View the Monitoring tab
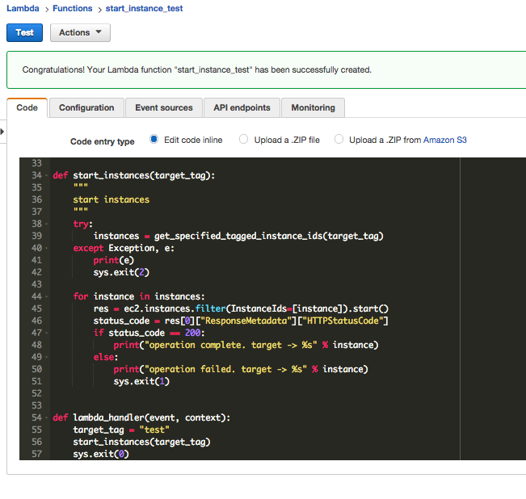Image resolution: width=526 pixels, height=499 pixels. (x=313, y=107)
